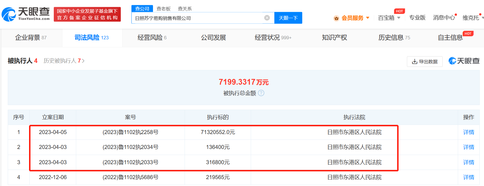Open the 维克托 user menu
Viewport: 484px width, 186px height.
[x=472, y=18]
